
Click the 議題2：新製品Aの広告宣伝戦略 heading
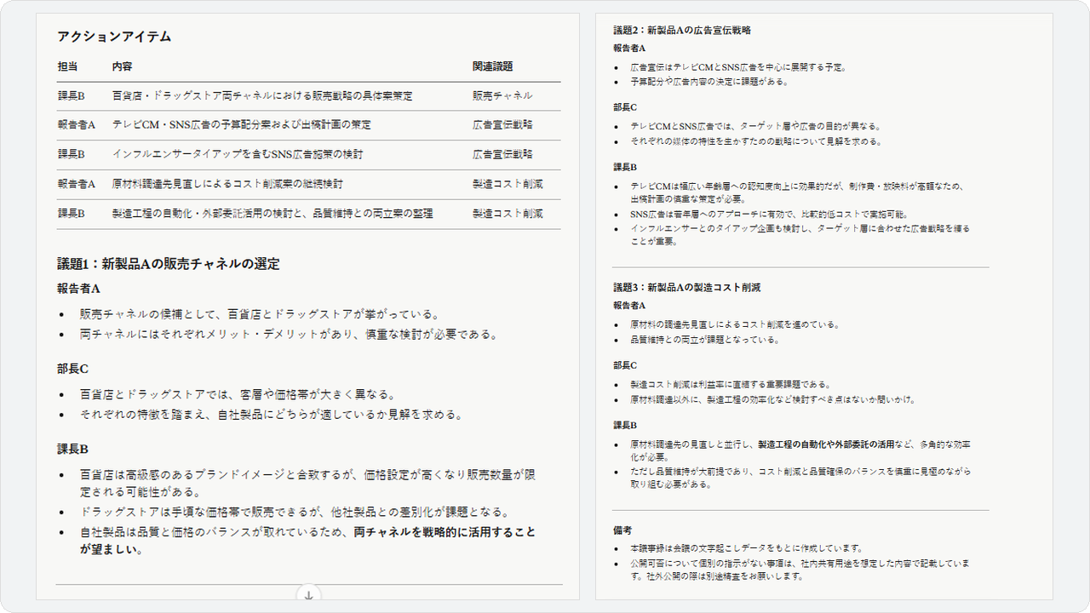click(x=682, y=30)
